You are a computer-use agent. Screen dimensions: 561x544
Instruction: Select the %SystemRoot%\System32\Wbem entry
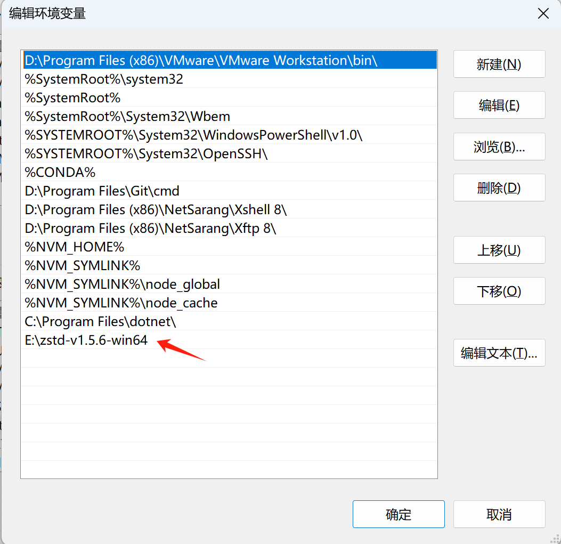click(229, 116)
